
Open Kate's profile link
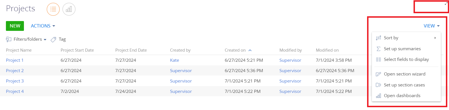coord(175,60)
